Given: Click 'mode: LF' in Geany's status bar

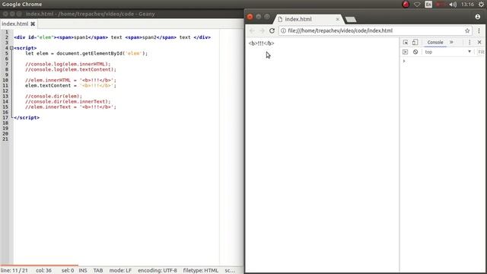Looking at the screenshot, I should pyautogui.click(x=120, y=271).
